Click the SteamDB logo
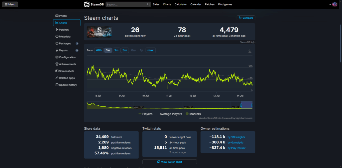This screenshot has width=342, height=168. [94, 4]
